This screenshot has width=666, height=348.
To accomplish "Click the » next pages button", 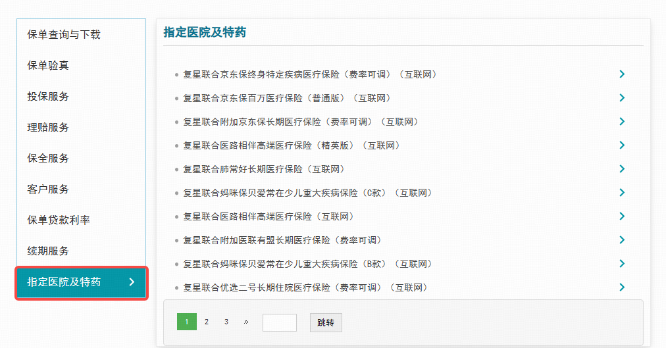I will pyautogui.click(x=246, y=322).
